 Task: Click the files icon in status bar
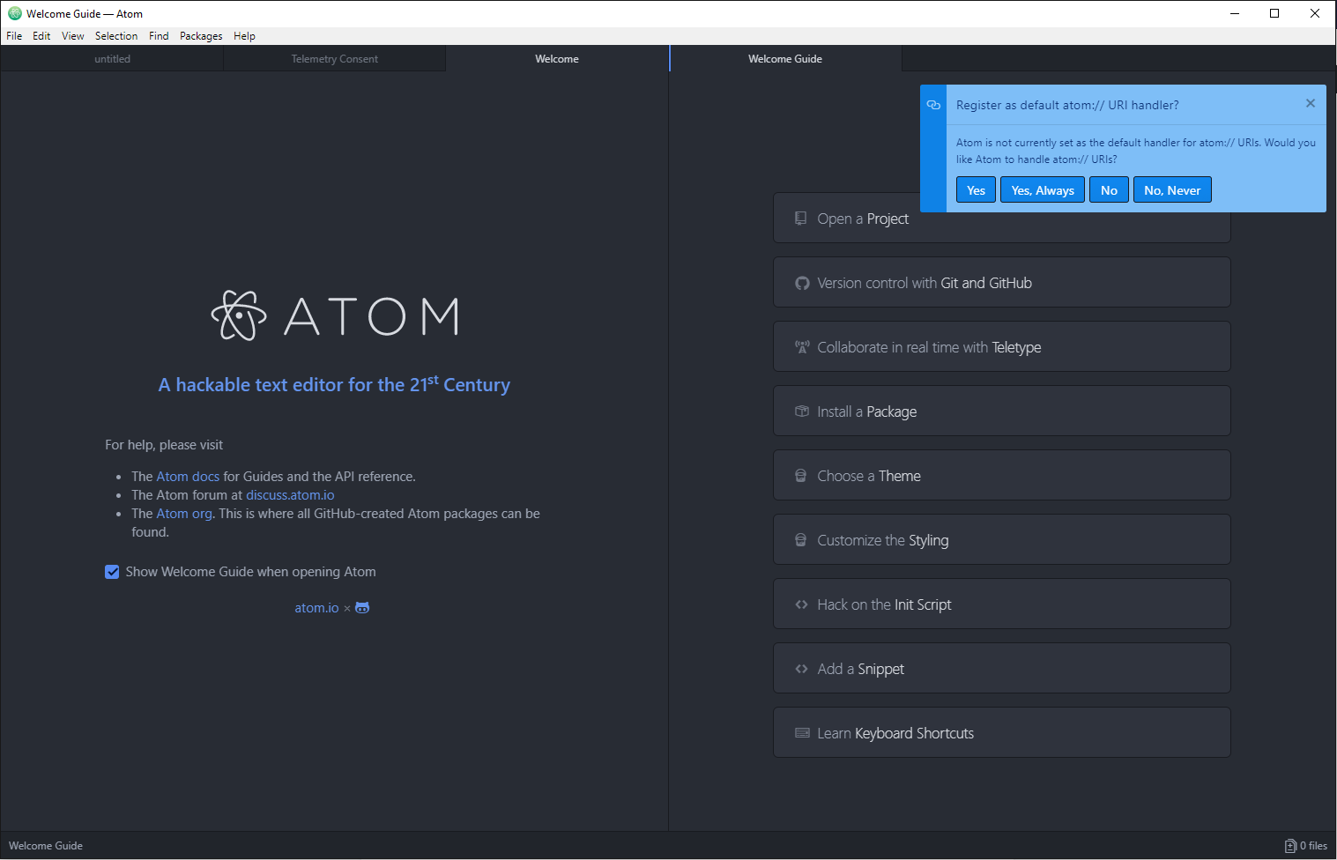tap(1290, 846)
